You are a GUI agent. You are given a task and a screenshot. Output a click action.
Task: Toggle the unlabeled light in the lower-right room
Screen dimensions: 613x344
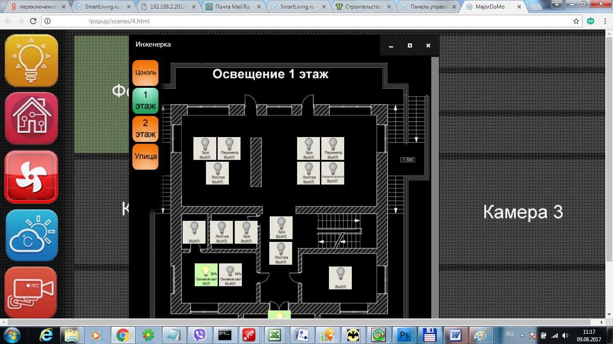coord(340,278)
